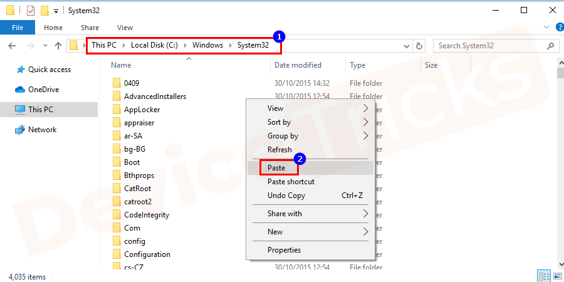Expand View submenu in context menu
The image size is (564, 282).
(310, 108)
